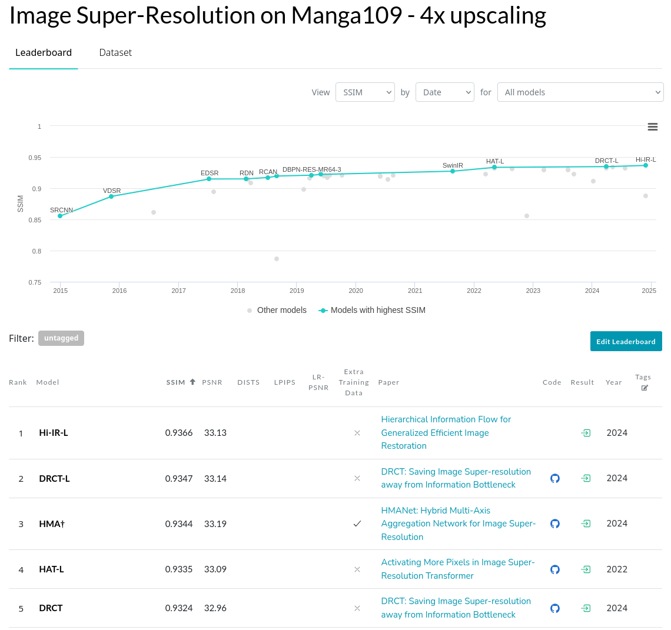The image size is (671, 630).
Task: Click the Hi-IR-L model name
Action: click(x=54, y=433)
